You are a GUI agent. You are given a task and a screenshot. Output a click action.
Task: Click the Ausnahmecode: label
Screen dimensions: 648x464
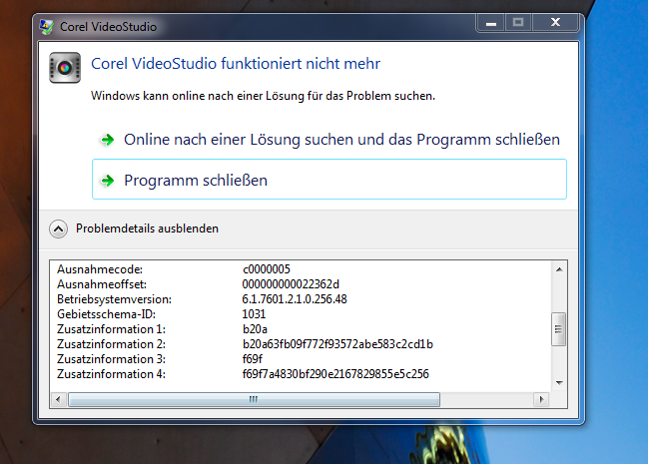click(100, 269)
